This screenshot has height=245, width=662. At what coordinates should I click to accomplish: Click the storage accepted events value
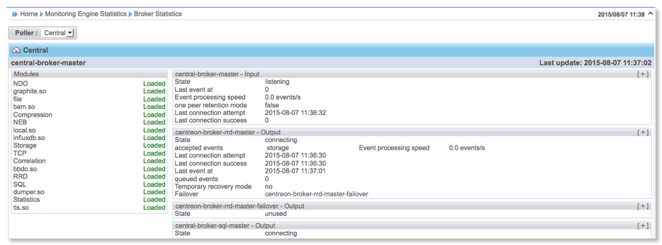277,148
